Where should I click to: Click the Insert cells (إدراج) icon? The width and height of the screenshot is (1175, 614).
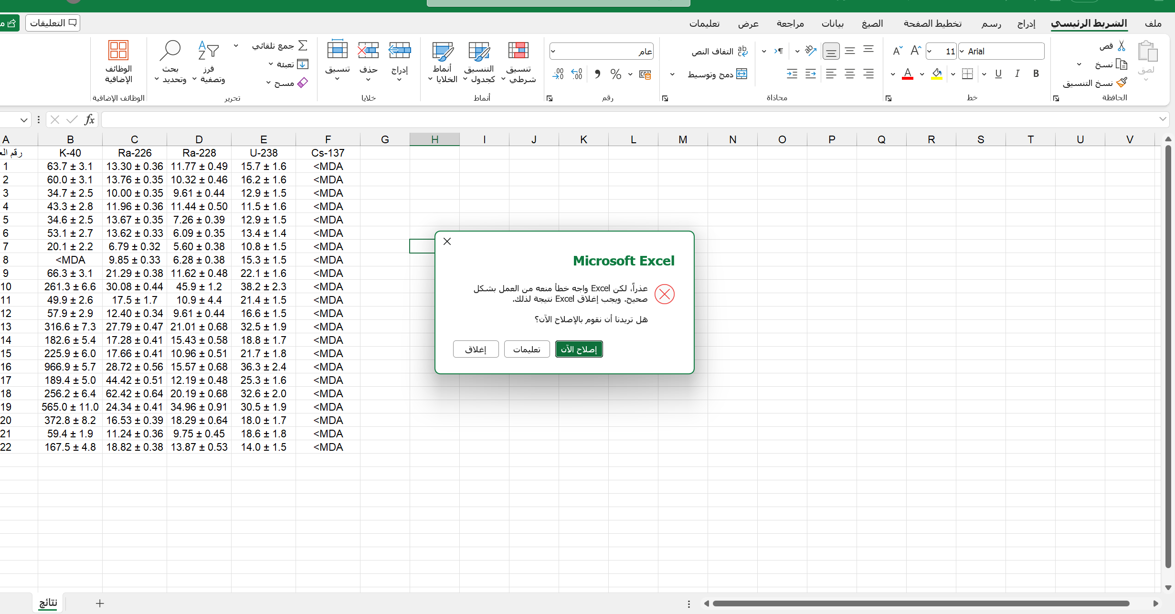click(x=400, y=50)
